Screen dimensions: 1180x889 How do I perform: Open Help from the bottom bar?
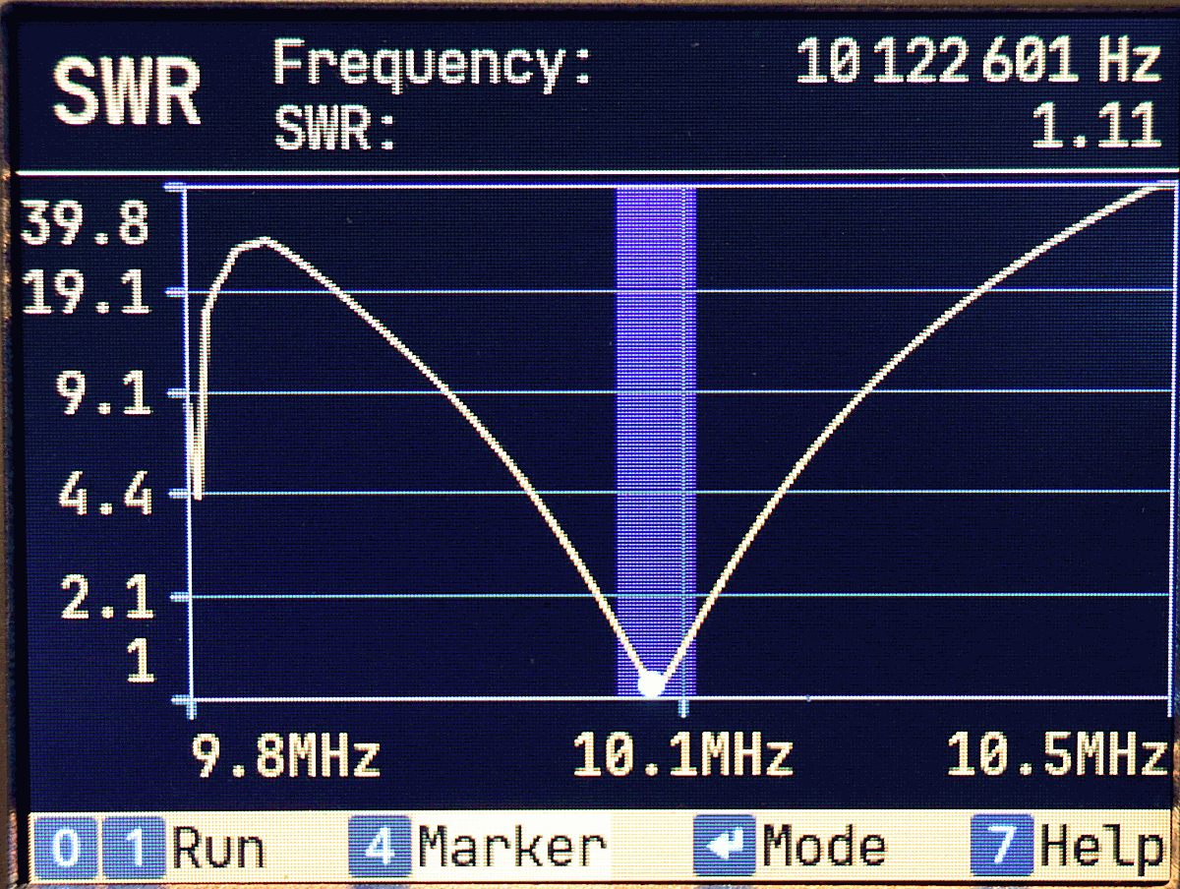click(x=1099, y=848)
